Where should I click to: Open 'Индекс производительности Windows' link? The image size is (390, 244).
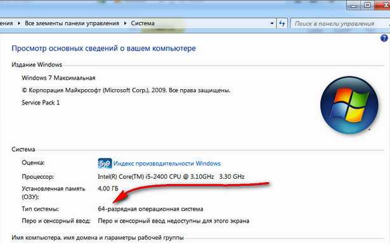[167, 164]
